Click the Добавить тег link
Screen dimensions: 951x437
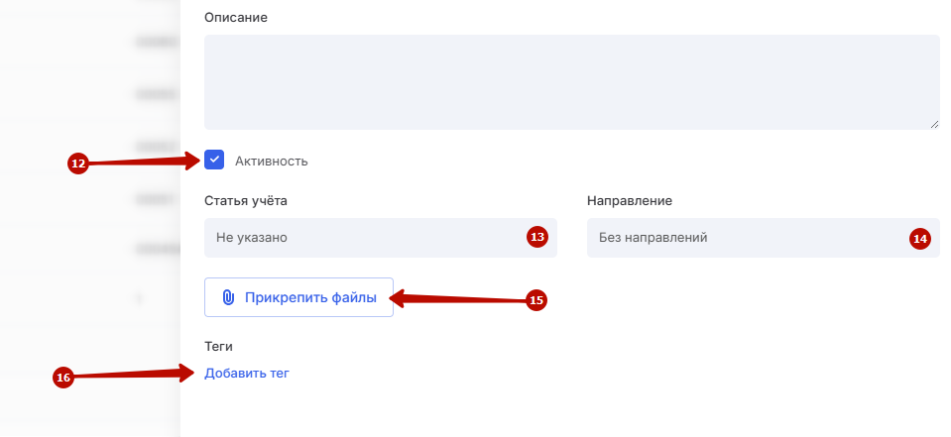pos(247,374)
